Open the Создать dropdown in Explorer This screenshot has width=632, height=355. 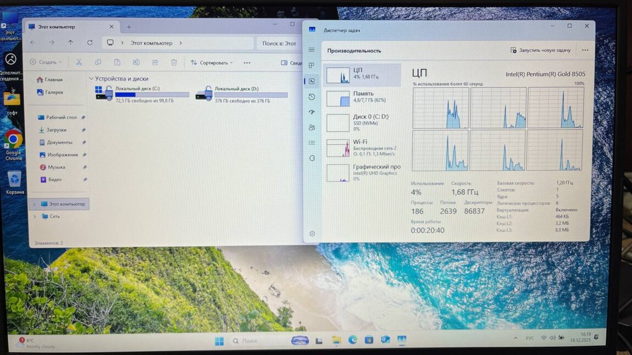coord(46,63)
